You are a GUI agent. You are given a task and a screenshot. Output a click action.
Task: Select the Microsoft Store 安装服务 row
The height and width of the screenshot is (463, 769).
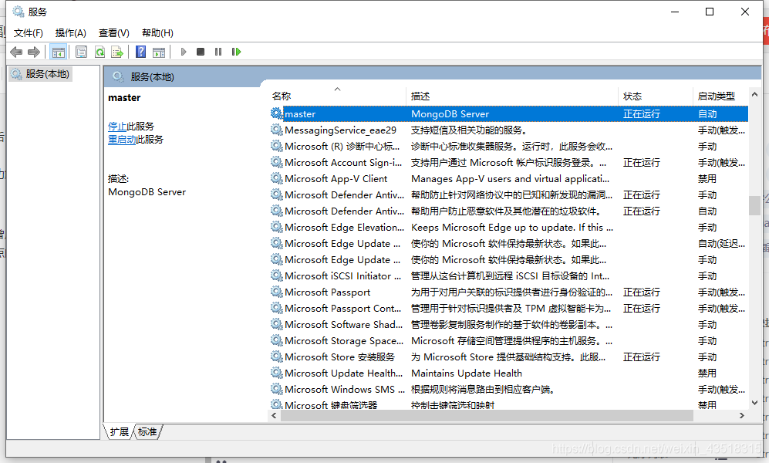coord(509,357)
